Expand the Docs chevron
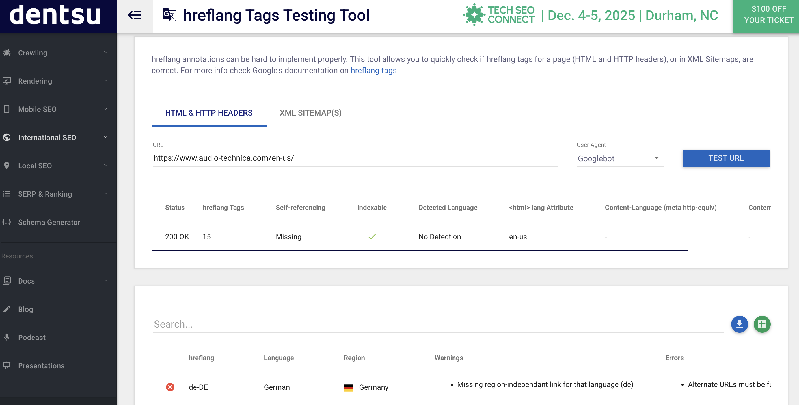The width and height of the screenshot is (799, 405). (106, 280)
